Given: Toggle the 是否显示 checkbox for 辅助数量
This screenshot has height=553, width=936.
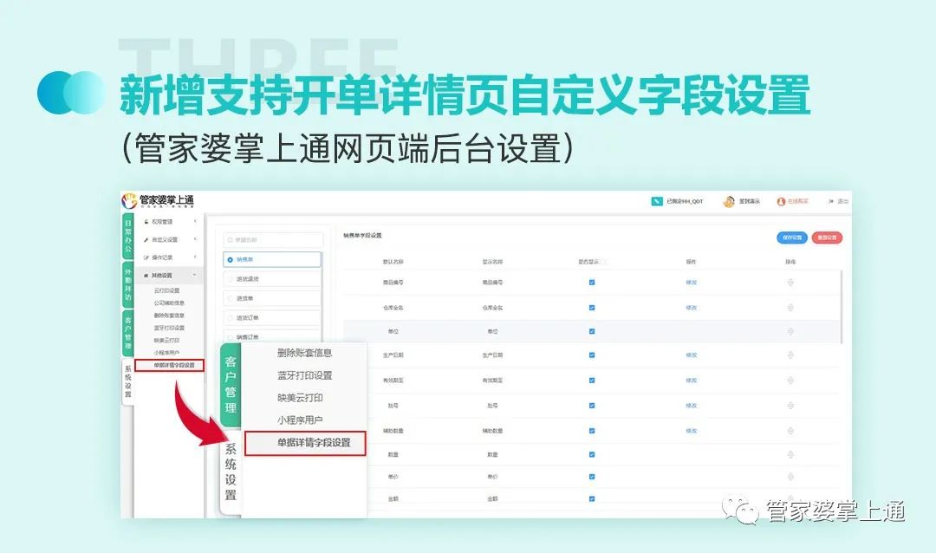Looking at the screenshot, I should [592, 431].
